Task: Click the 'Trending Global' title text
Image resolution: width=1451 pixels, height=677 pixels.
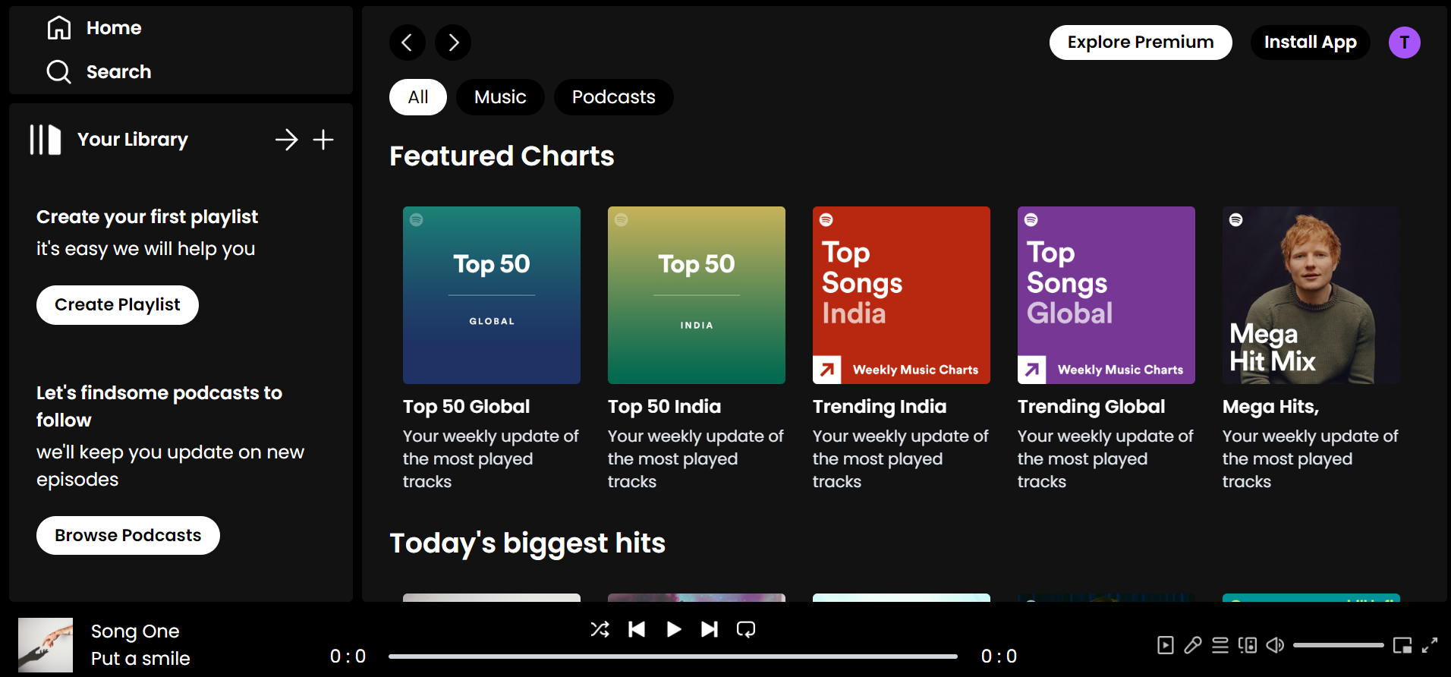Action: point(1091,407)
